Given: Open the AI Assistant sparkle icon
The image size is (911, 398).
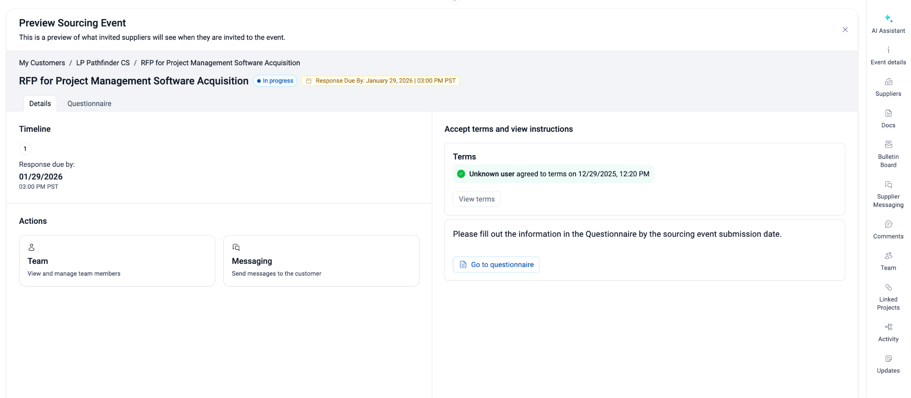Looking at the screenshot, I should click(888, 19).
